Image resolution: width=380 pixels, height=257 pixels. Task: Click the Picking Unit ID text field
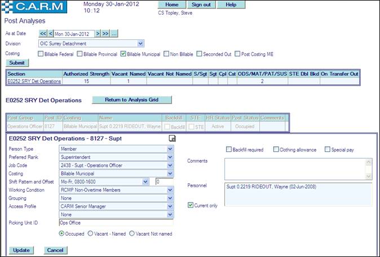[116, 223]
